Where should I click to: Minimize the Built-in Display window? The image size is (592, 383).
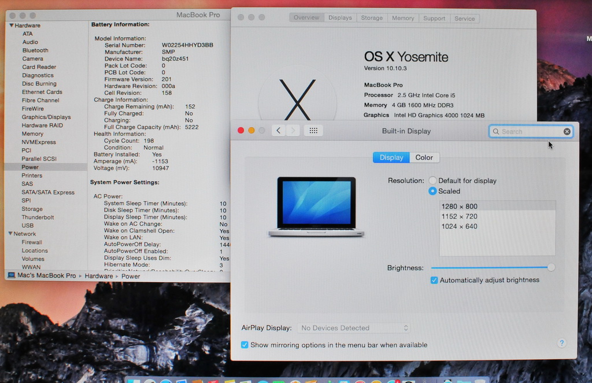[251, 130]
